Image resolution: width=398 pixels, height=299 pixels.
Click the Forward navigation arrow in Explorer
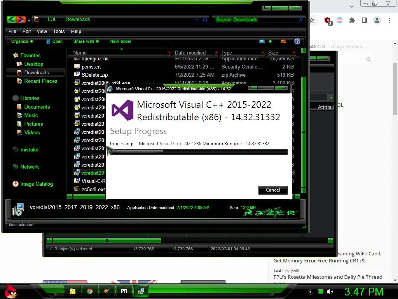coord(21,19)
